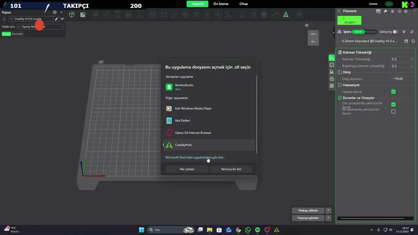Open the support settings side icon
The height and width of the screenshot is (235, 418).
pyautogui.click(x=332, y=72)
